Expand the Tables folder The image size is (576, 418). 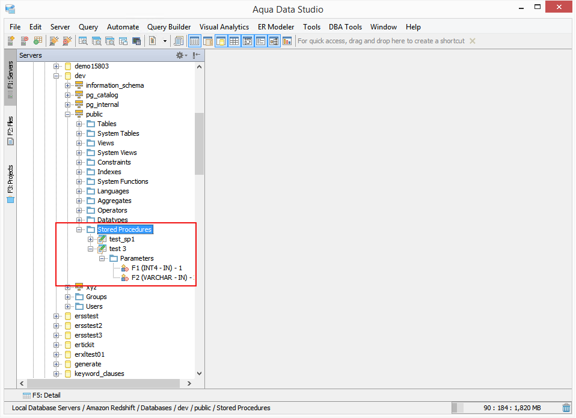(x=79, y=124)
